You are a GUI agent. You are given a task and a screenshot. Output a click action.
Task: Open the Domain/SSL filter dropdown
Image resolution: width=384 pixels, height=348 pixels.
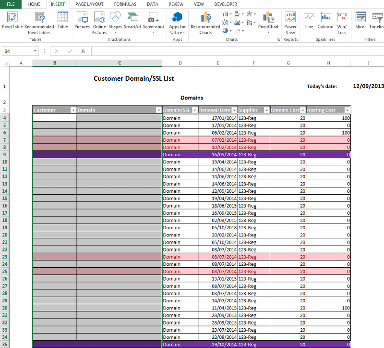point(195,111)
